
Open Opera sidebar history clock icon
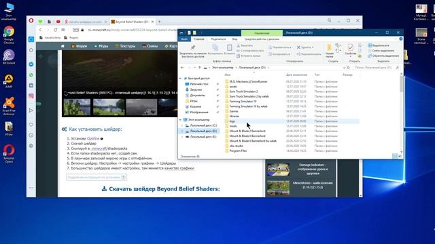[31, 136]
